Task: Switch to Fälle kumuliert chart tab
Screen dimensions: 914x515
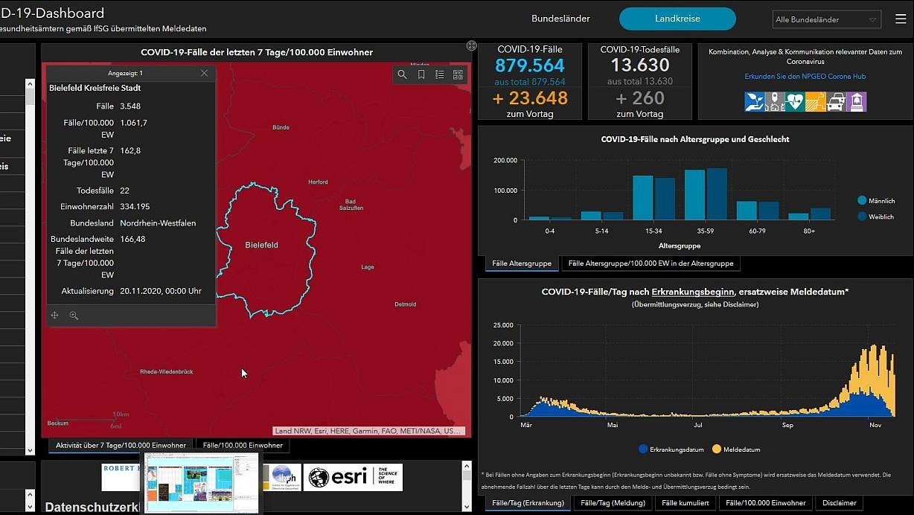Action: tap(685, 503)
